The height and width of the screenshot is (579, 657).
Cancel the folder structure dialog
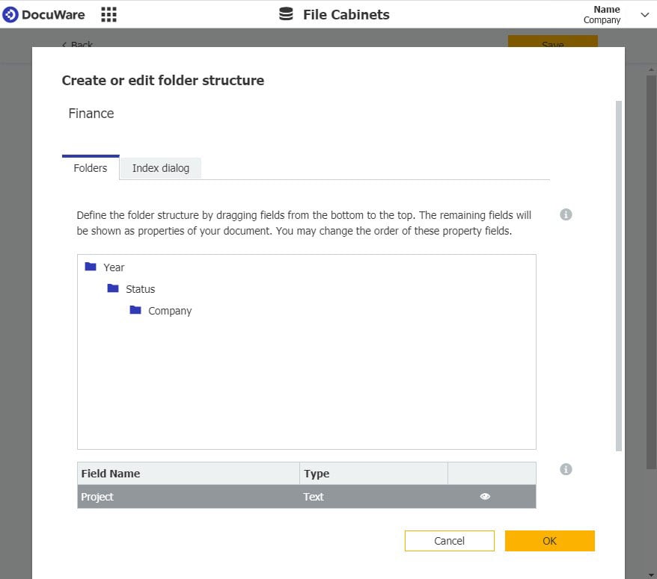click(449, 541)
